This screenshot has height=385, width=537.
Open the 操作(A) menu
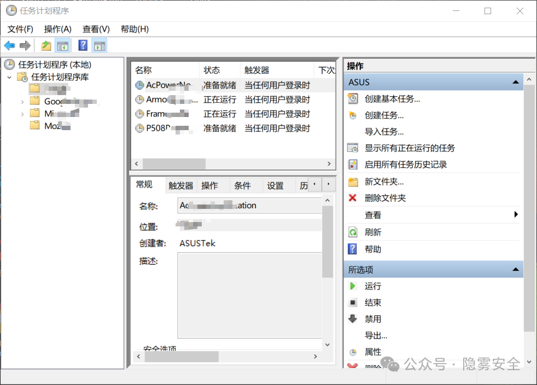click(57, 29)
